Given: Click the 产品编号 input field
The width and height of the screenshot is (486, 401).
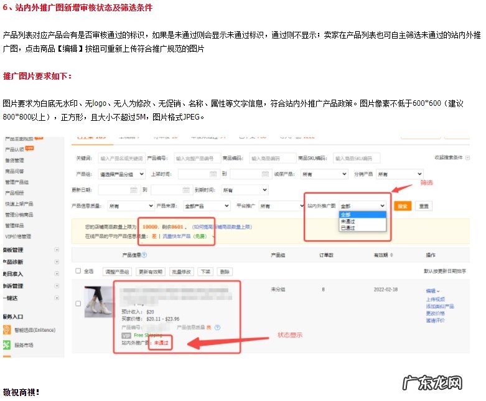Looking at the screenshot, I should (197, 158).
